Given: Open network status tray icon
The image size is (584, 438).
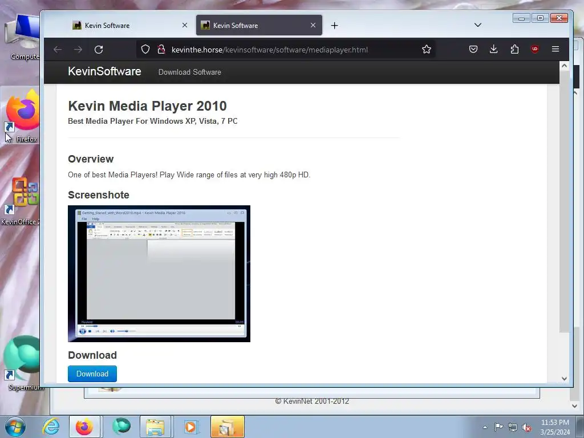Looking at the screenshot, I should (513, 427).
